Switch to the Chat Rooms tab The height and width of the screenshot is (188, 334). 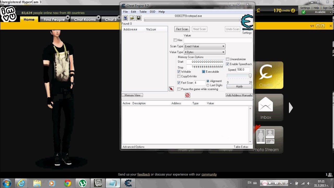85,19
